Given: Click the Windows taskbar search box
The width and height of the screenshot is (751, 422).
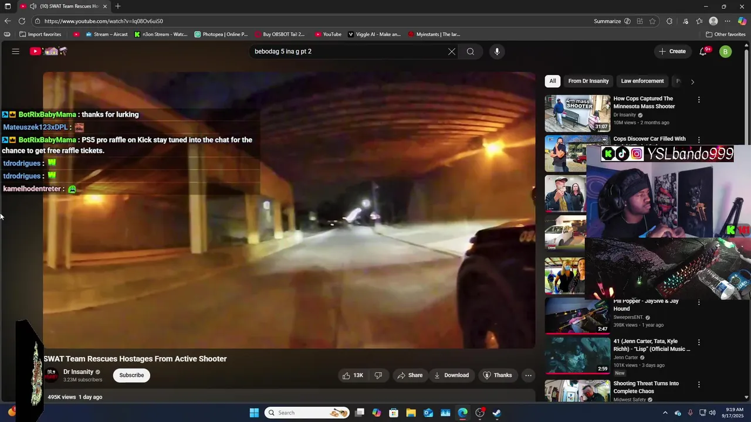Looking at the screenshot, I should tap(307, 413).
